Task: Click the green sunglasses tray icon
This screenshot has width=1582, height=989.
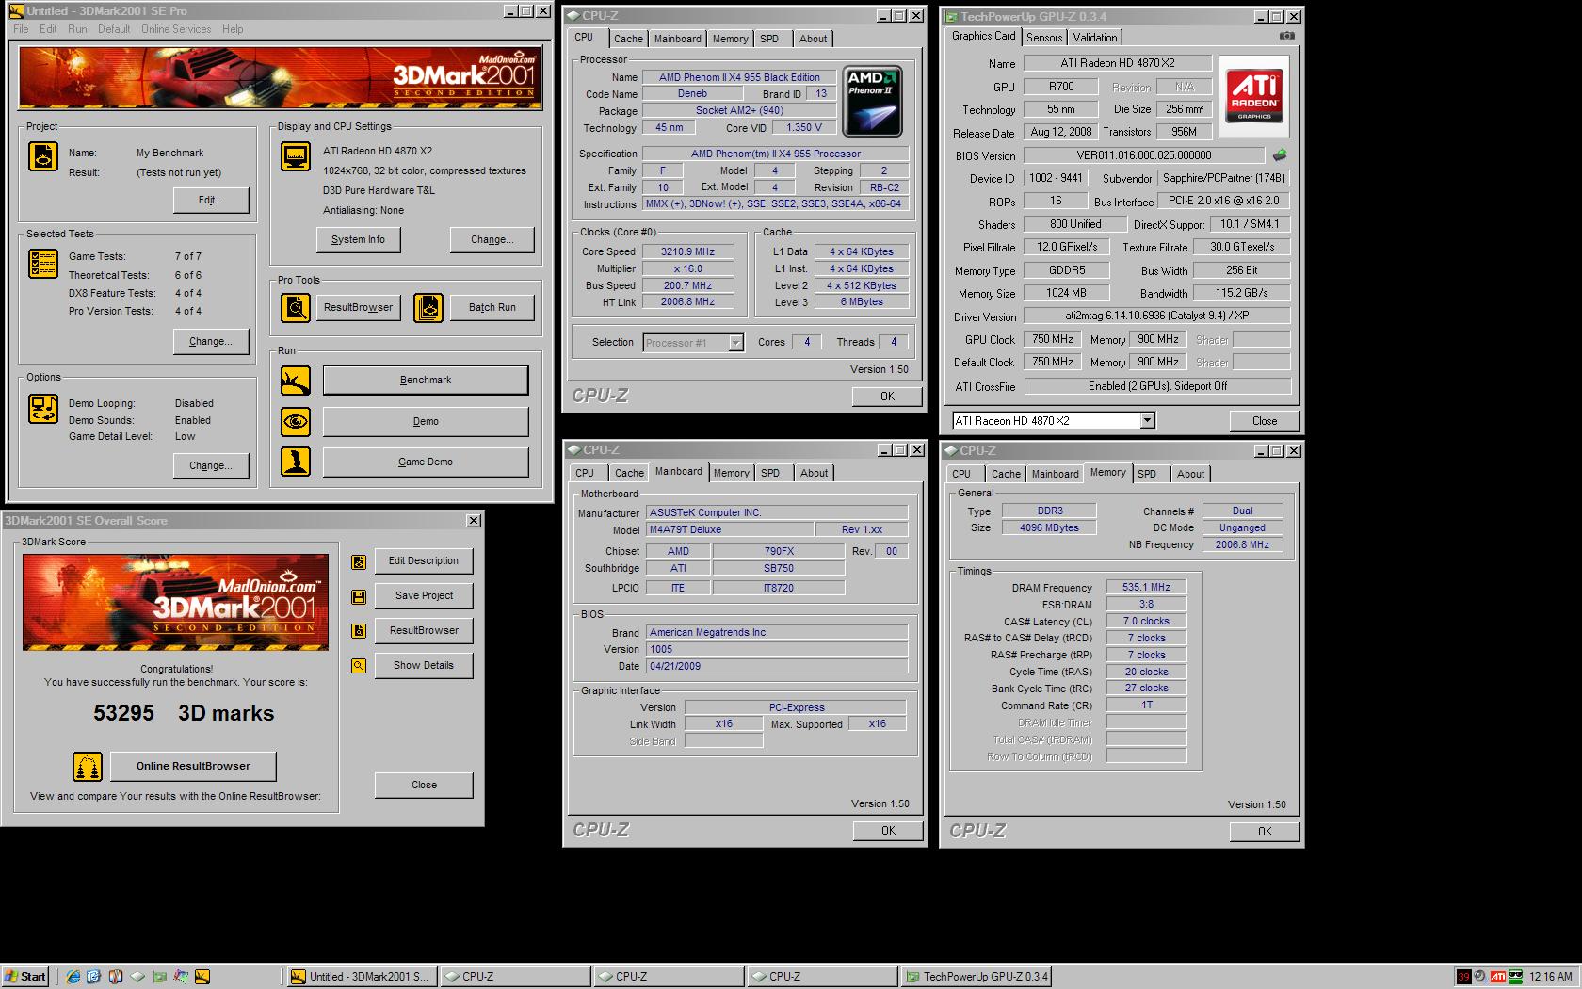Action: point(1515,977)
